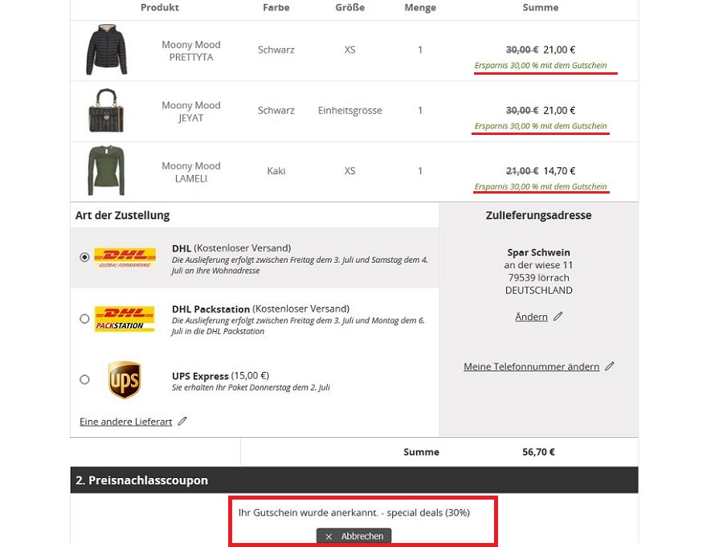The image size is (723, 547).
Task: Open the JEYAT handbag product image
Action: point(107,111)
